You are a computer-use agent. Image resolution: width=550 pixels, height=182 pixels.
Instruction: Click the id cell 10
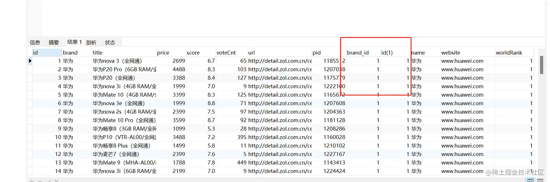[47, 137]
